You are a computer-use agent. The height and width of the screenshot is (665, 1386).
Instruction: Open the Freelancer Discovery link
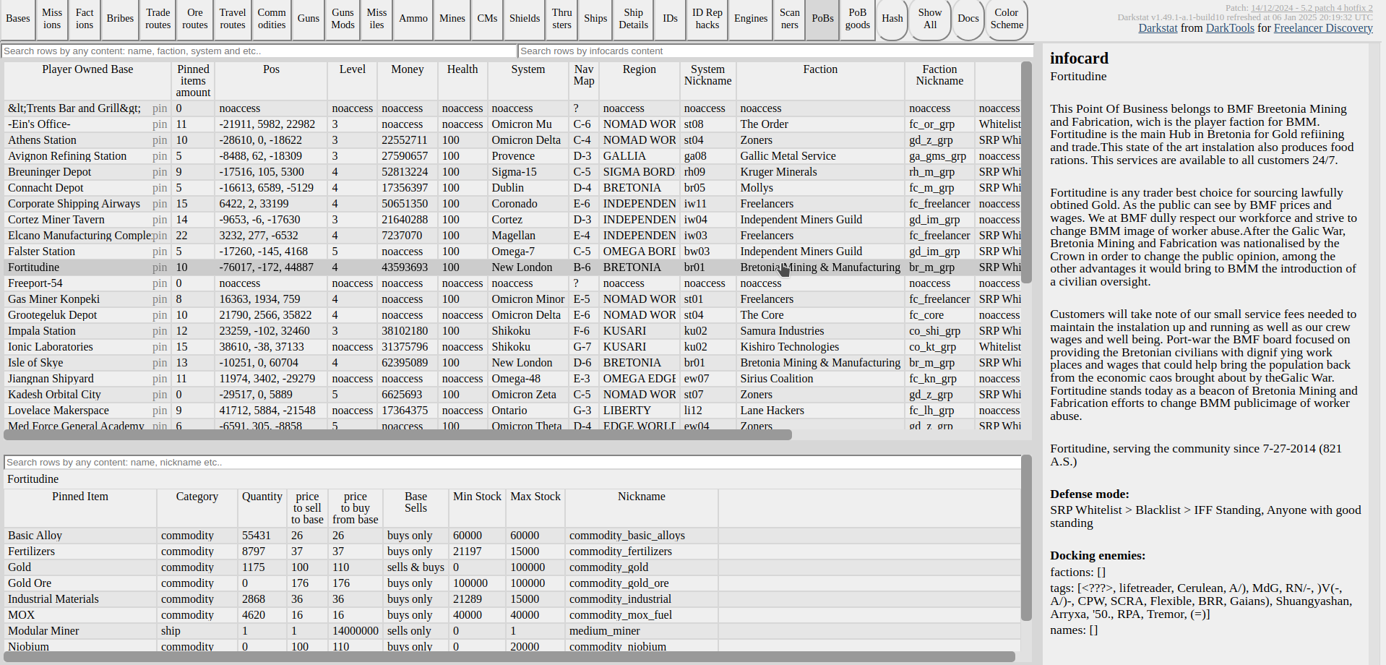1323,28
